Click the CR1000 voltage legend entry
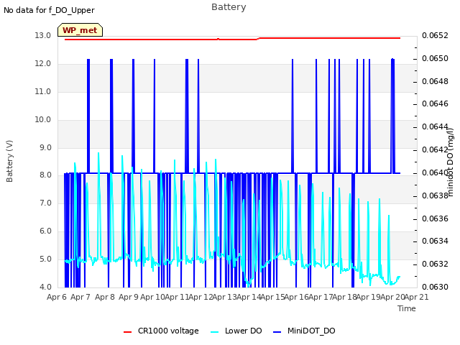The height and width of the screenshot is (345, 460). point(161,331)
